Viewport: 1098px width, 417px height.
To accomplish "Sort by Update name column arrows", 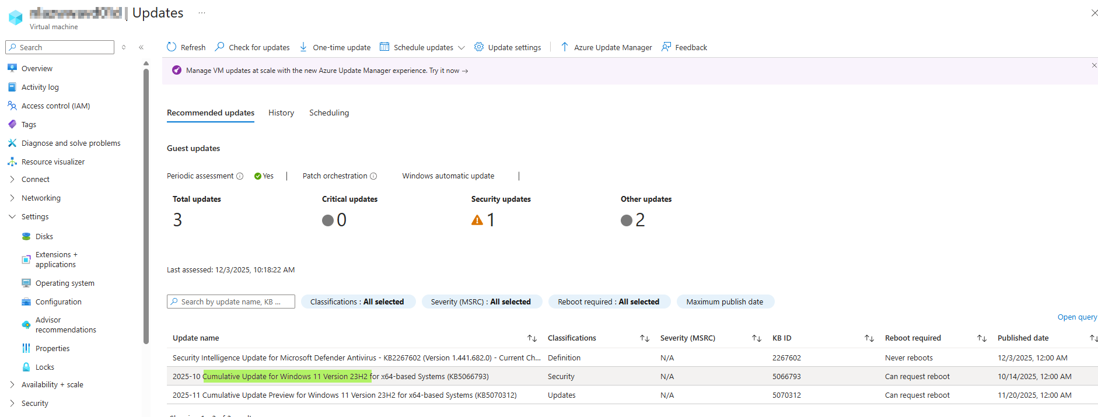I will click(532, 338).
